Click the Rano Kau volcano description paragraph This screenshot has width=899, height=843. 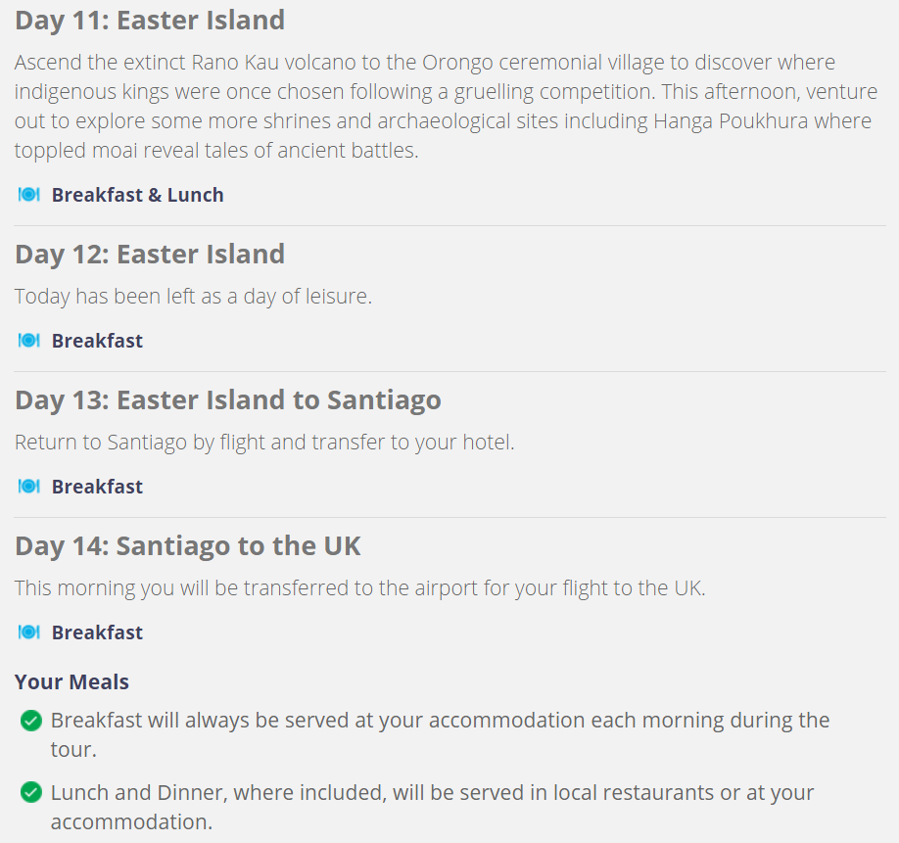coord(446,106)
